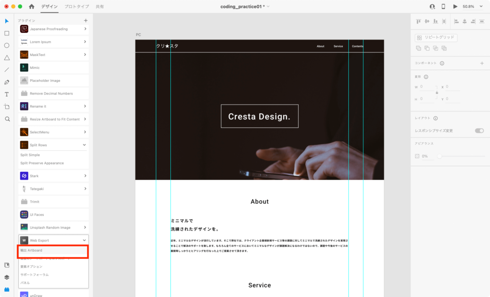Select the Select (arrow) tool
Screen dimensions: 490x297
tap(7, 21)
